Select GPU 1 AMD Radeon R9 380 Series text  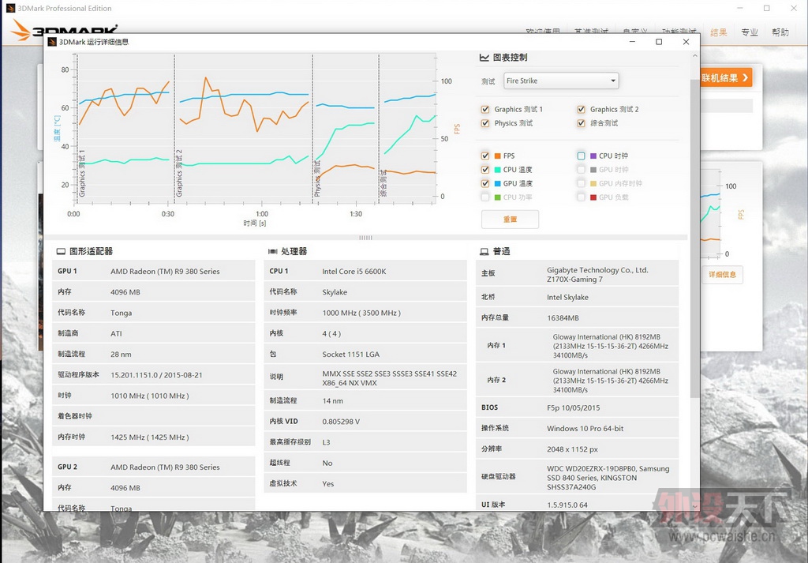[x=165, y=271]
